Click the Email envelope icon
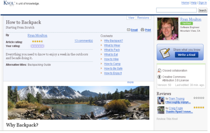The height and width of the screenshot is (133, 210). click(x=128, y=29)
